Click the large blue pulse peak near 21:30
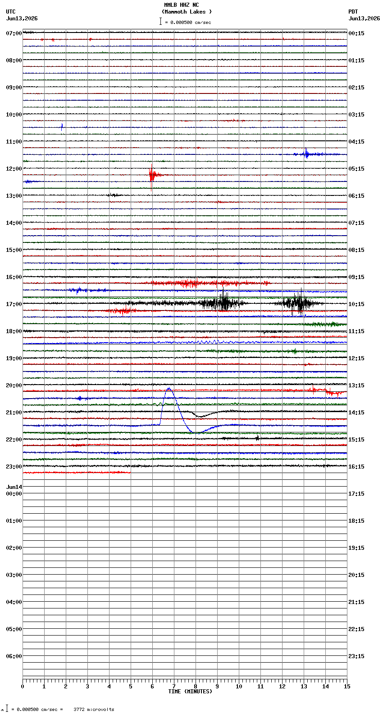 (x=169, y=390)
